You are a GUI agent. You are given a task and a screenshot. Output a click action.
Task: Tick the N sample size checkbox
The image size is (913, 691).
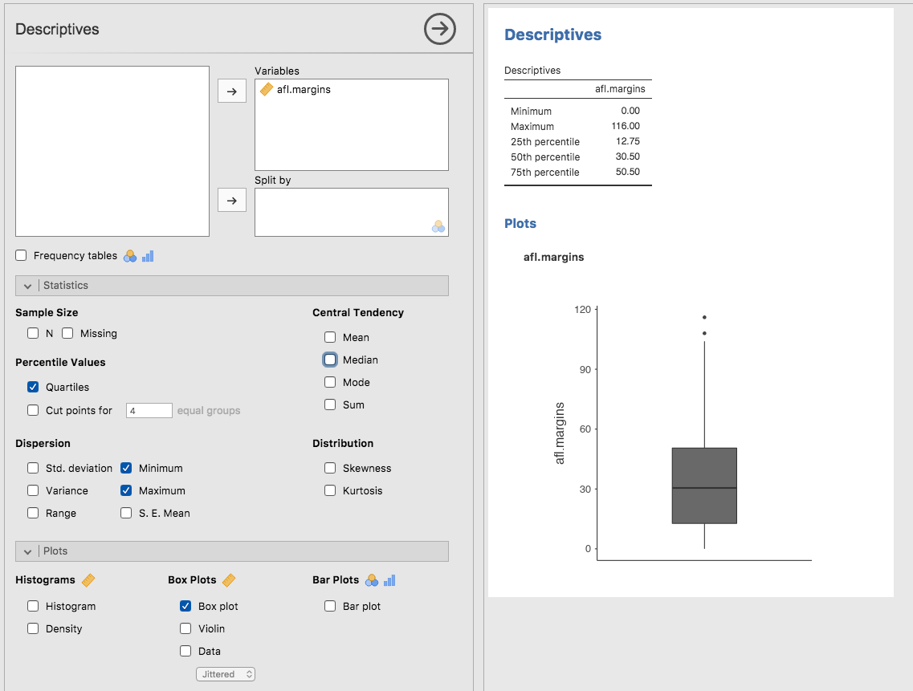[x=33, y=333]
